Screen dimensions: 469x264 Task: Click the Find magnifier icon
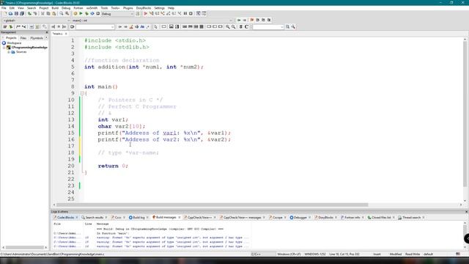point(62,14)
